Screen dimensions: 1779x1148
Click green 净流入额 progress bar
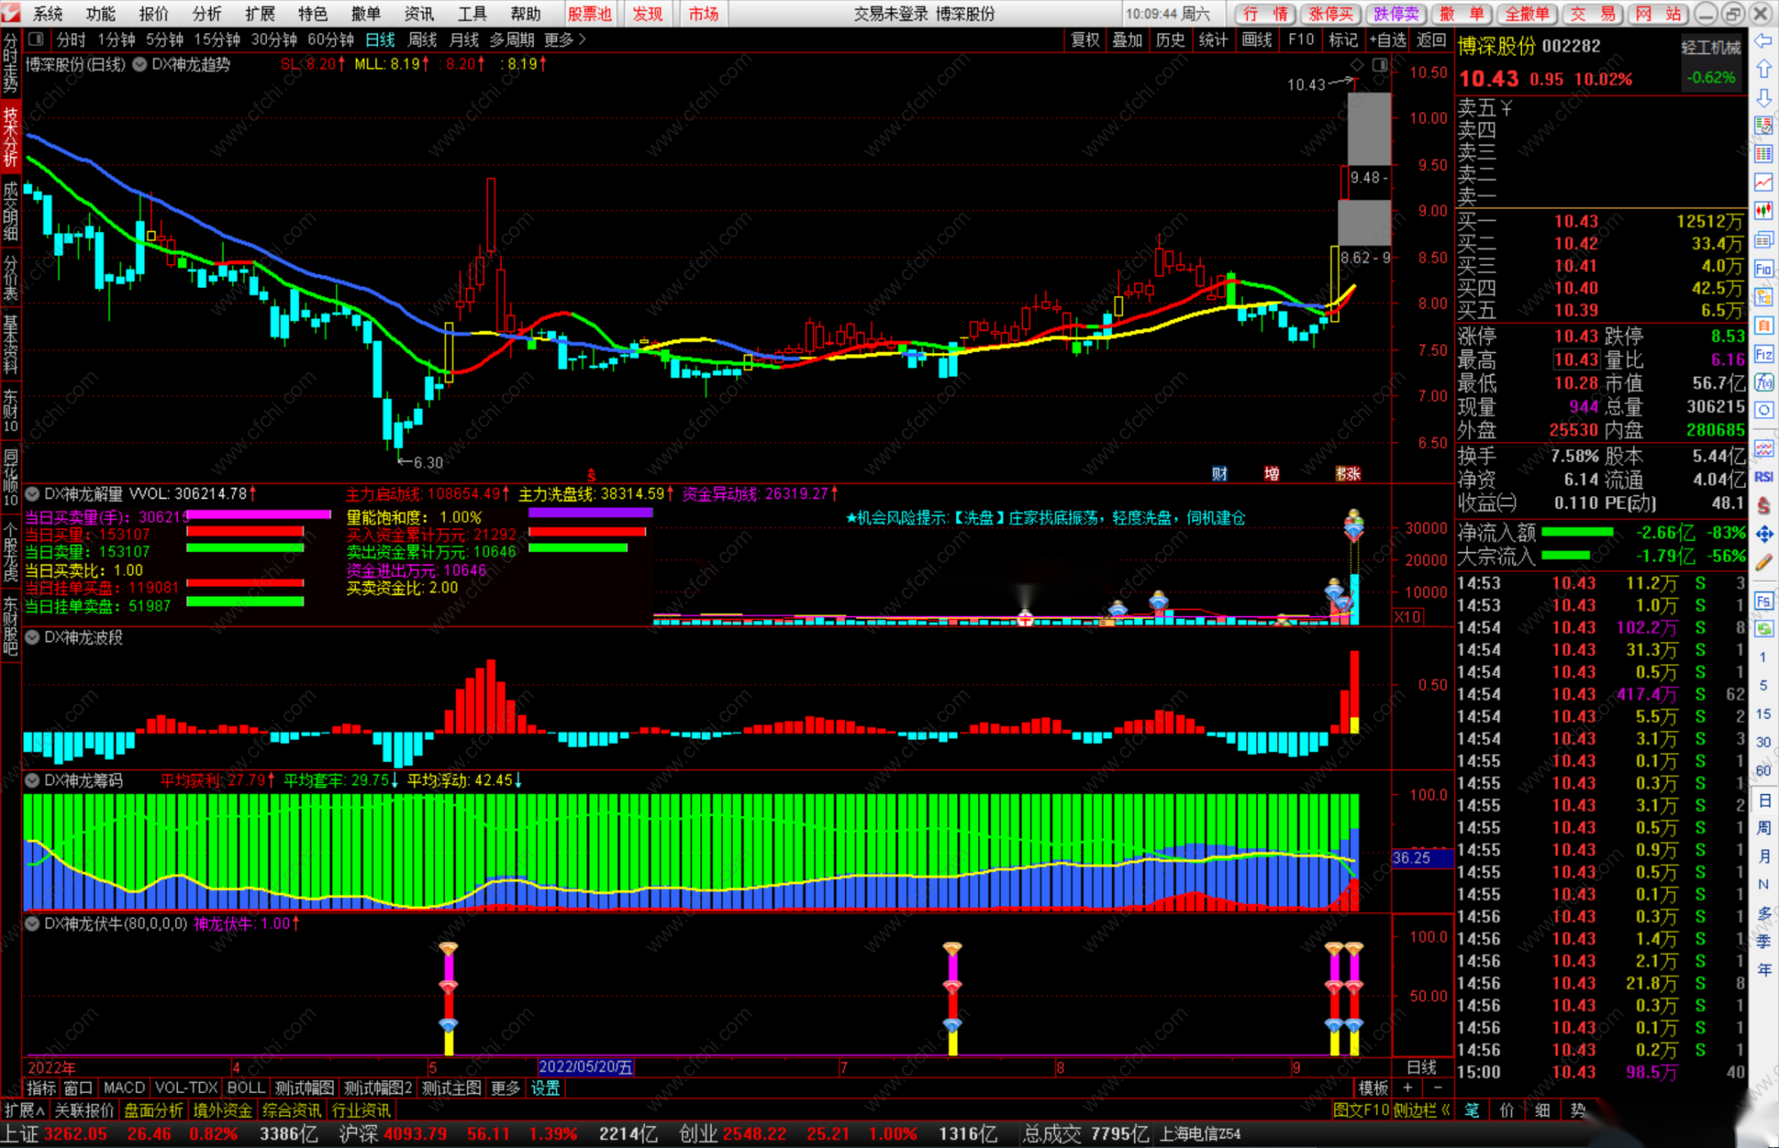[x=1577, y=532]
